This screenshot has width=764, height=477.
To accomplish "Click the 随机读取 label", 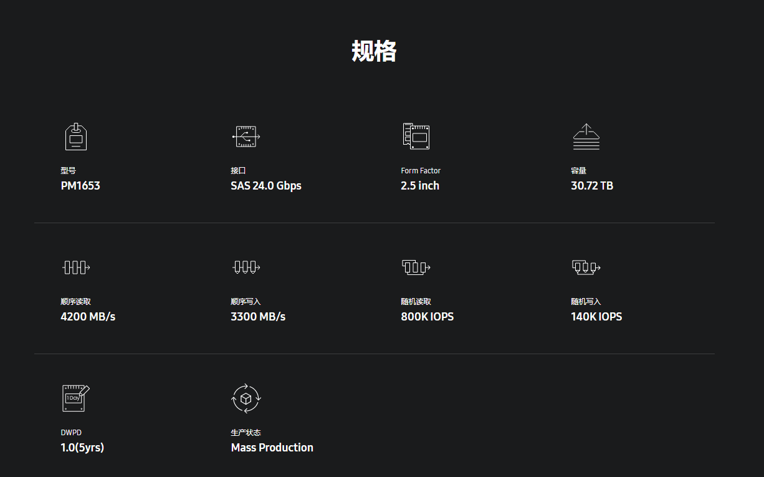I will tap(416, 301).
